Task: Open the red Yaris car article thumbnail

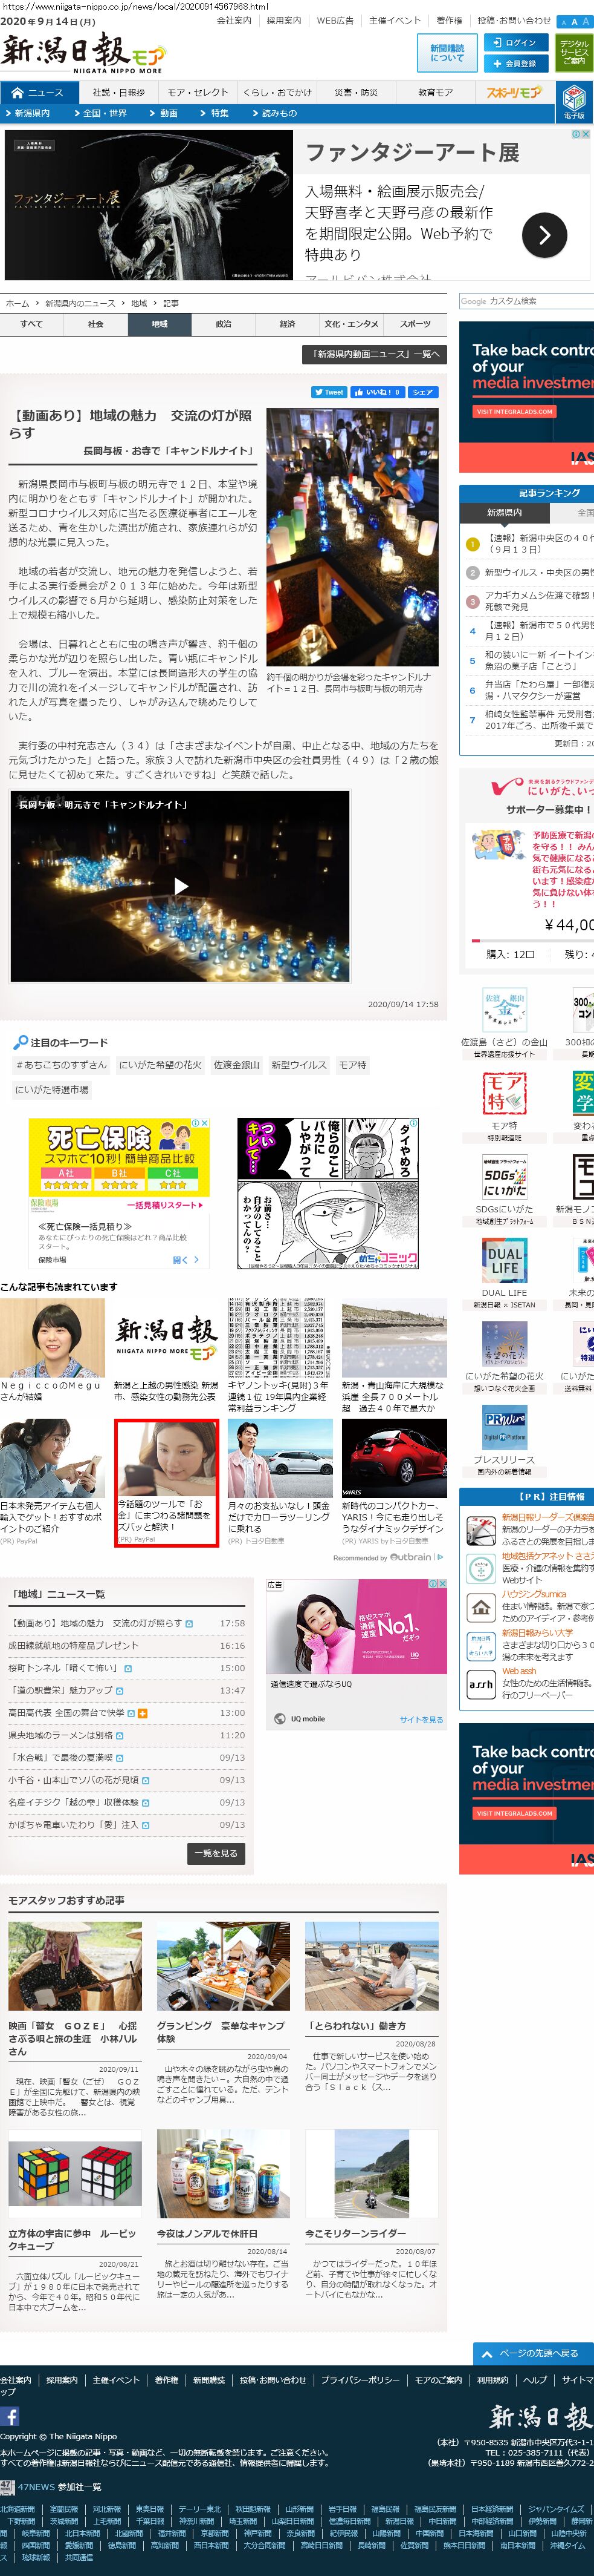Action: 380,1457
